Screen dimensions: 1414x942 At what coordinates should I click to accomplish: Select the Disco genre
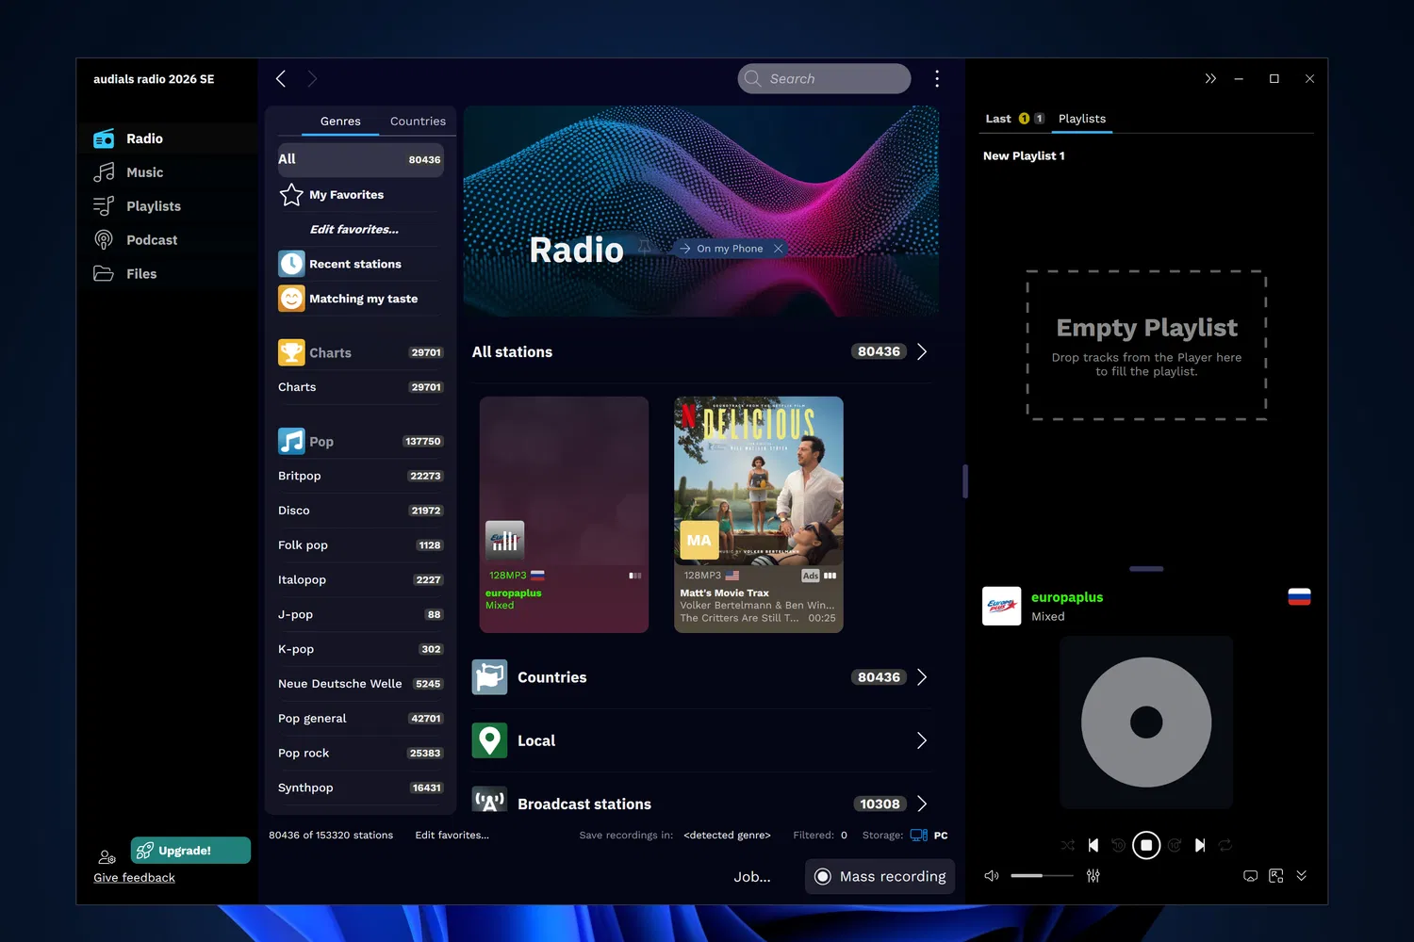360,511
